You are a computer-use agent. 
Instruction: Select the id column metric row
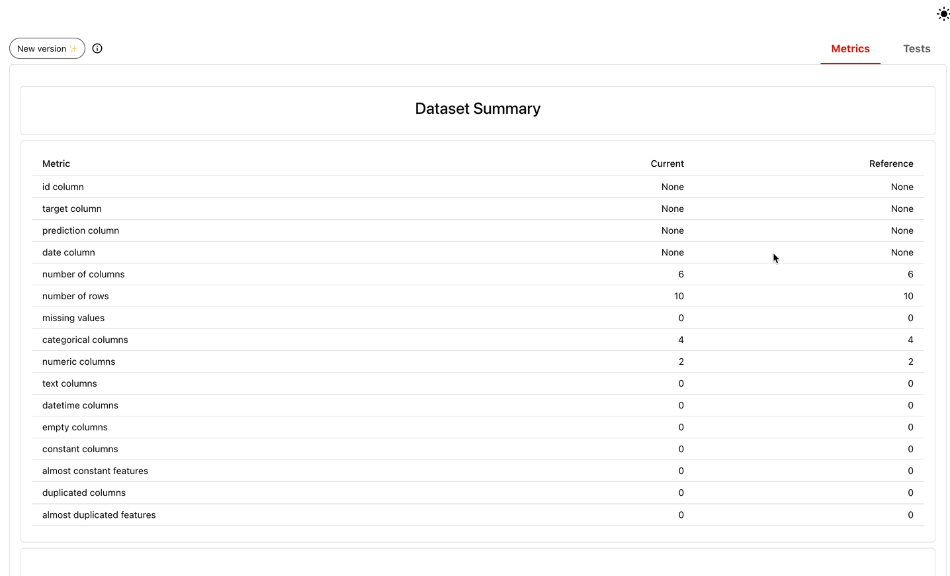(63, 187)
